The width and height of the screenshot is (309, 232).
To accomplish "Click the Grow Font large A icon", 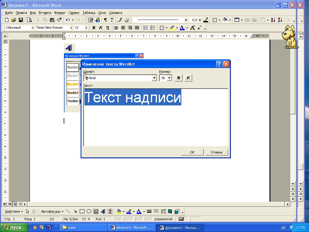I will click(193, 28).
